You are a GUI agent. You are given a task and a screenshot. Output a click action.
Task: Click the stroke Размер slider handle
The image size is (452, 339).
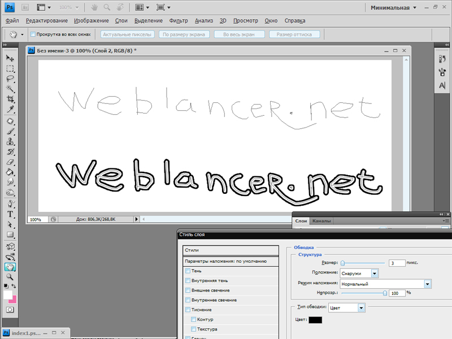pyautogui.click(x=342, y=263)
